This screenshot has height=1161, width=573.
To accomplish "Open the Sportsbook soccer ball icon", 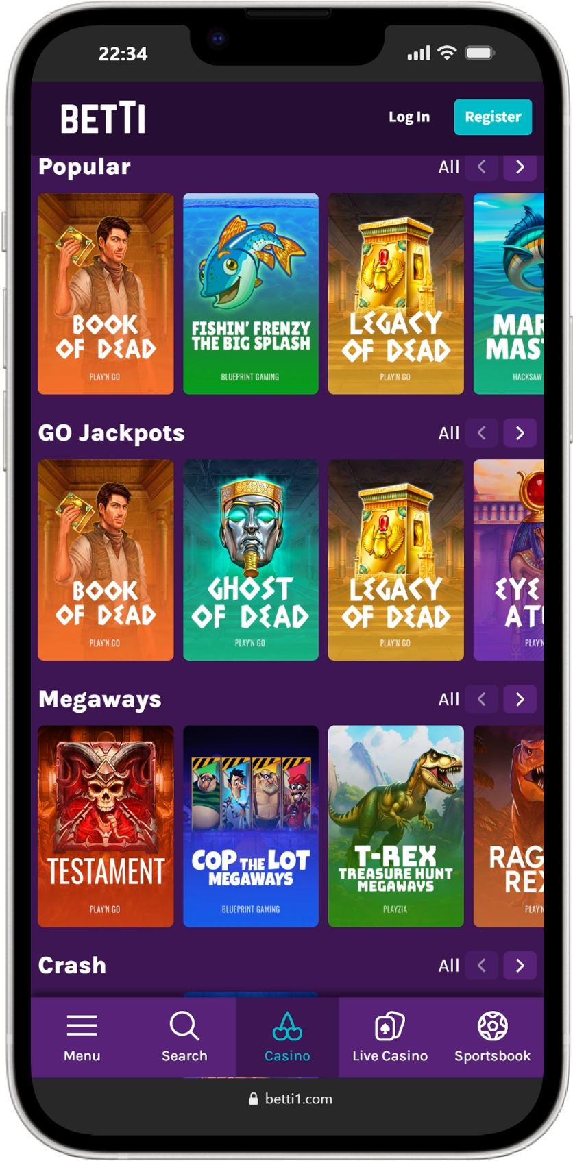I will [492, 1025].
